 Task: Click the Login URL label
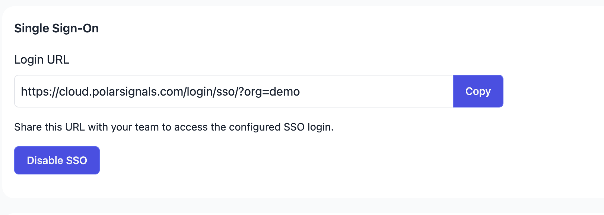pyautogui.click(x=42, y=60)
